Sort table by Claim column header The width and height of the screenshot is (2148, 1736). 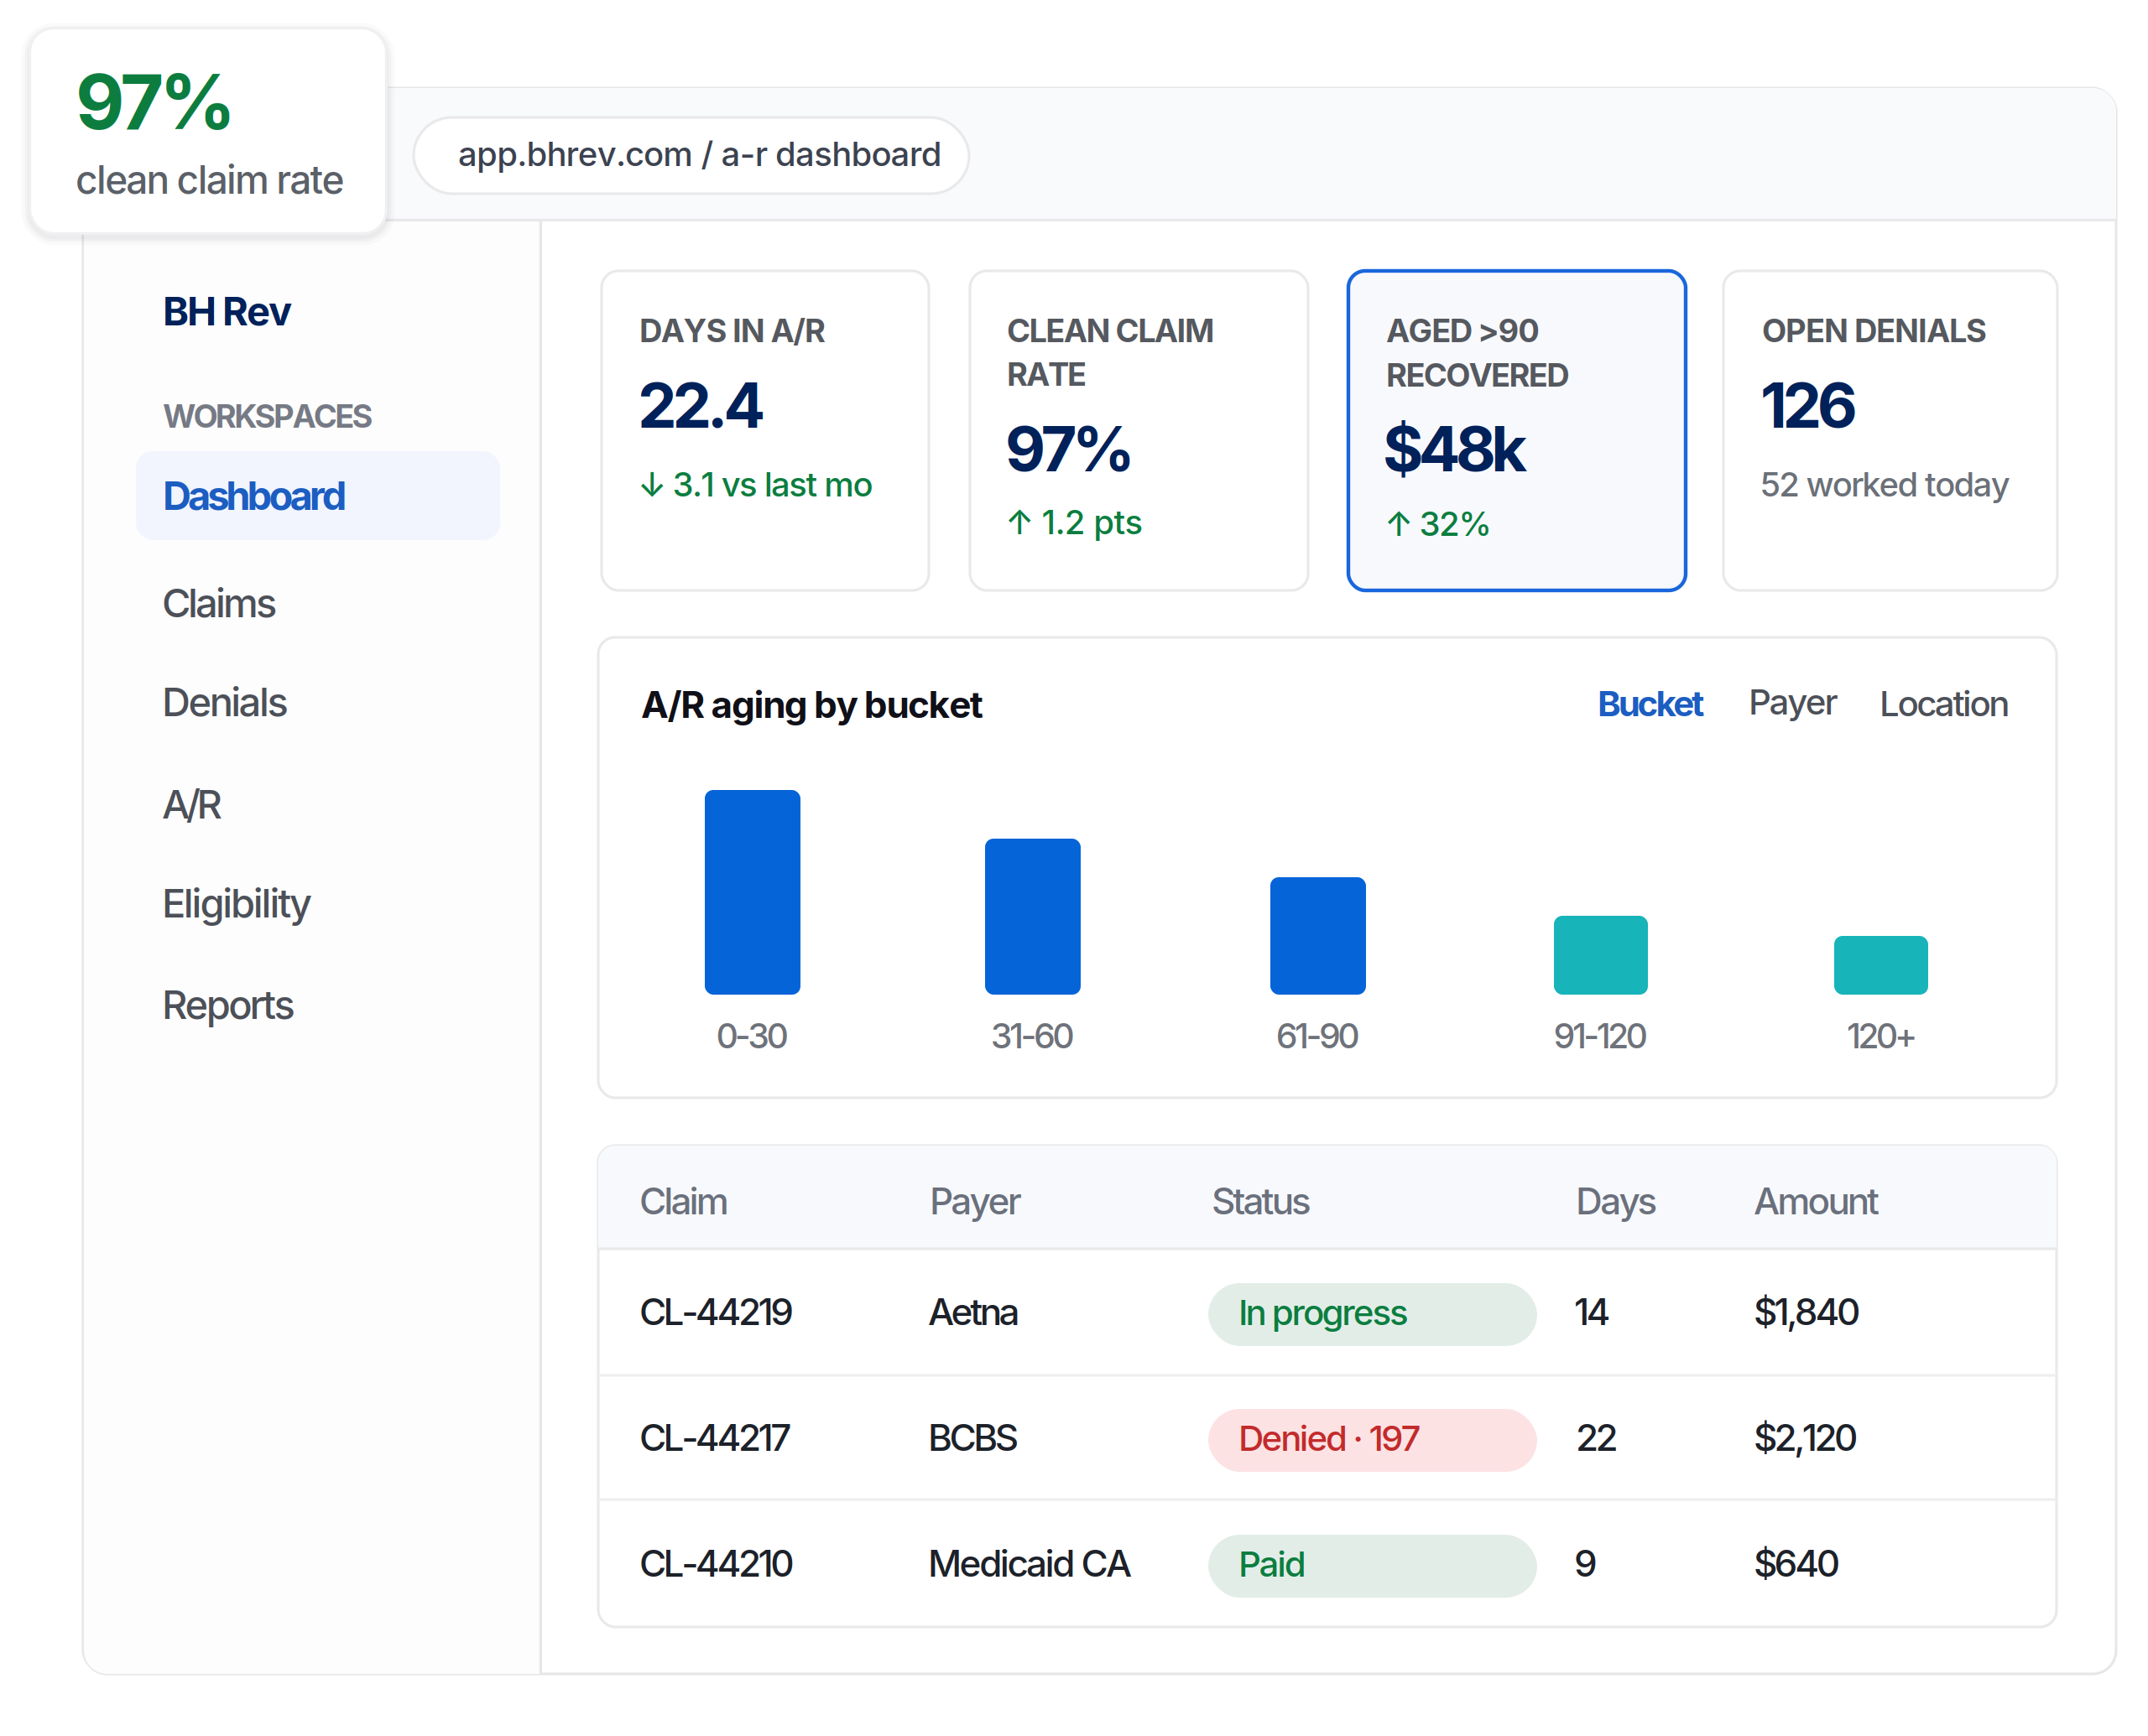[x=683, y=1202]
